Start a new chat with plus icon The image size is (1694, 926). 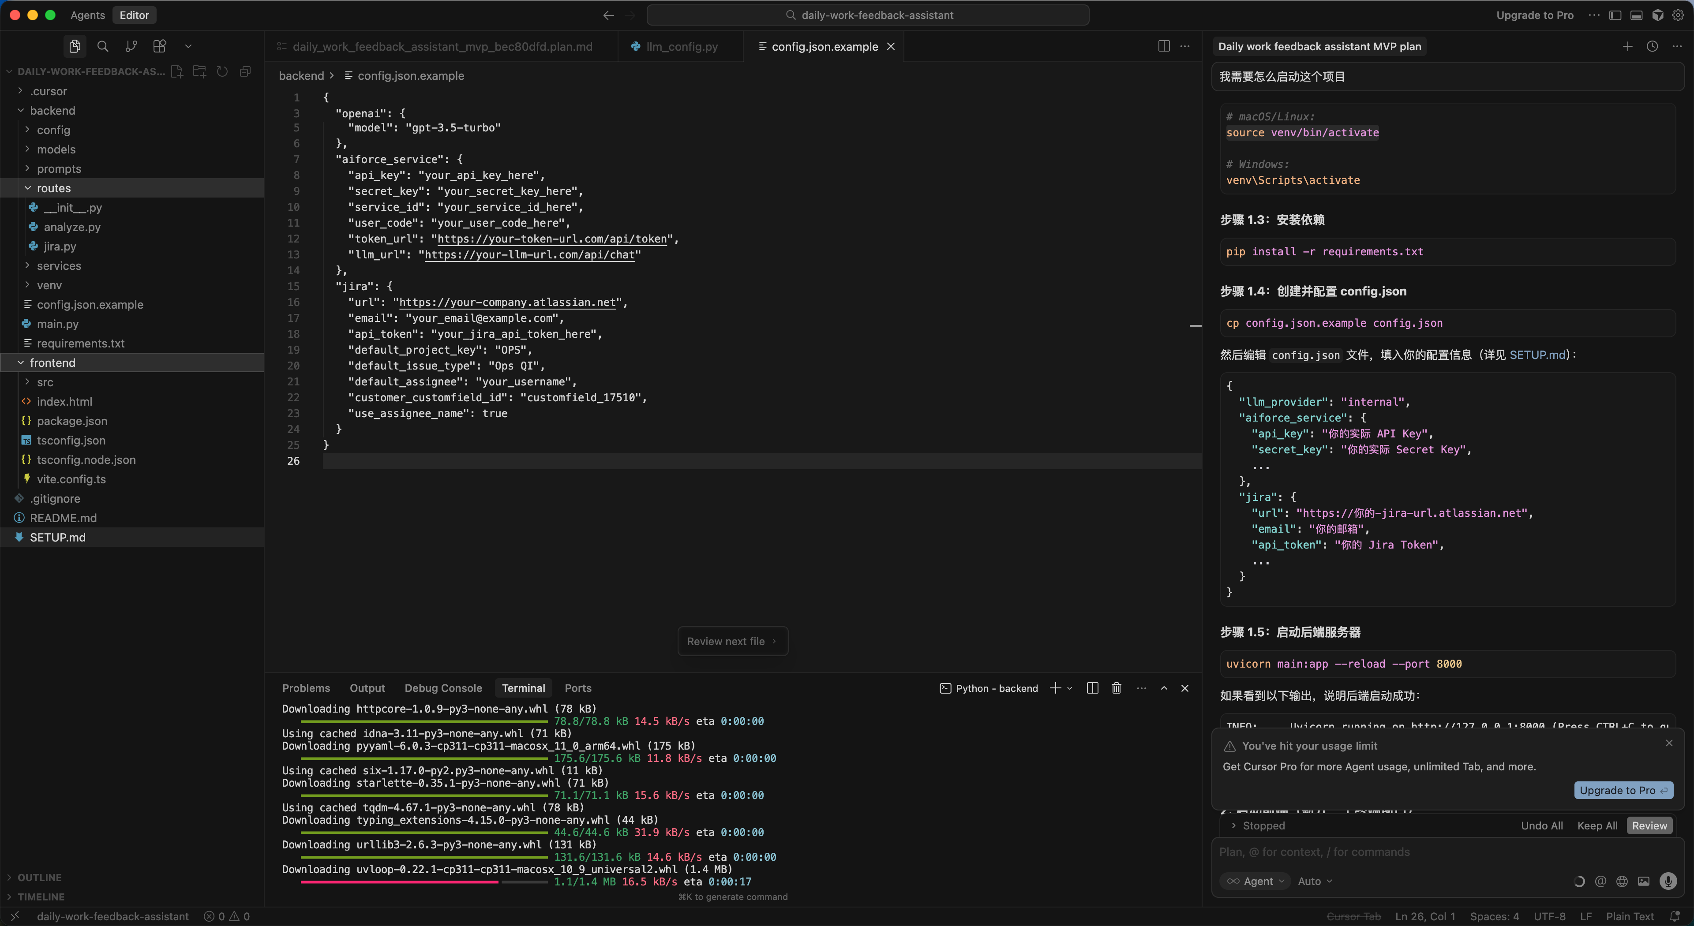pyautogui.click(x=1627, y=46)
